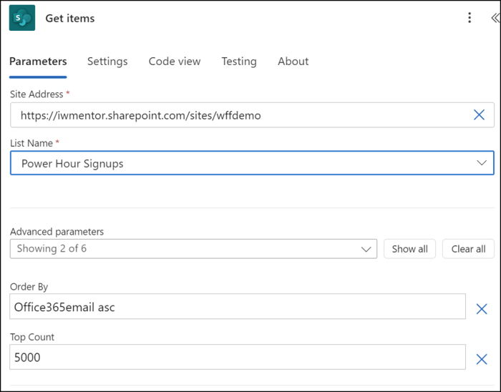The image size is (501, 392).
Task: Click the Show all button
Action: point(409,249)
